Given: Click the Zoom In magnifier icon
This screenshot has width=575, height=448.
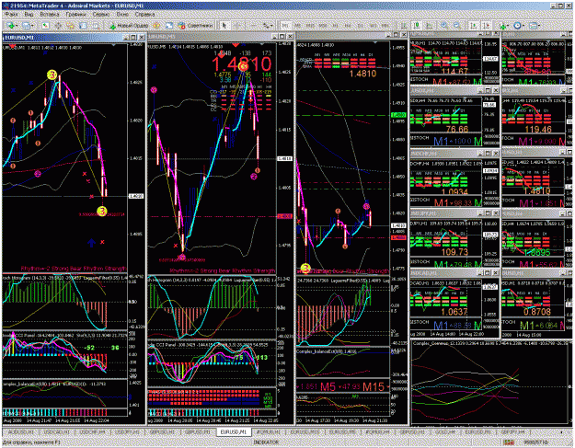Looking at the screenshot, I should click(x=444, y=25).
